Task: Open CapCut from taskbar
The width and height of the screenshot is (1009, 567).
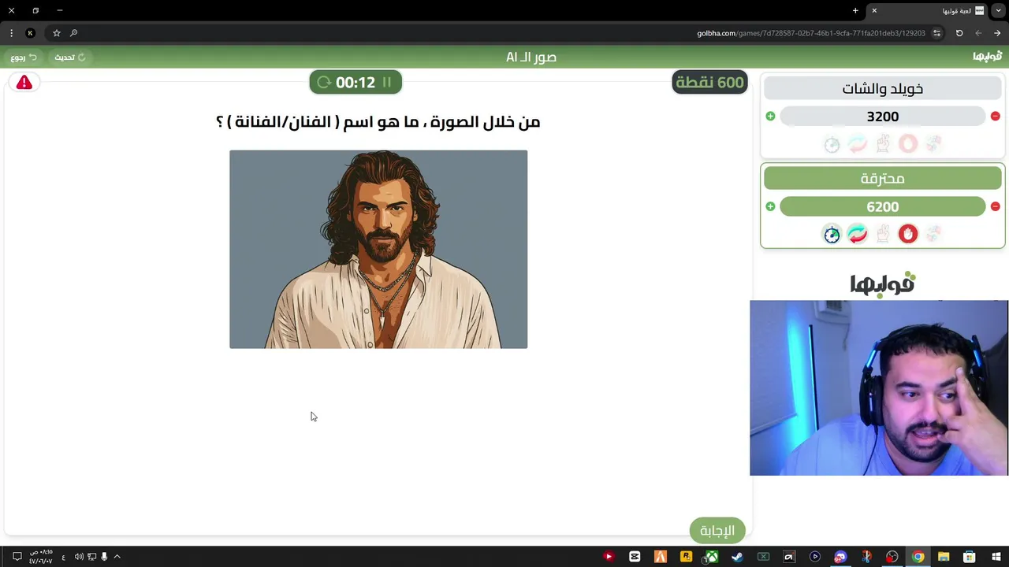Action: pos(635,557)
